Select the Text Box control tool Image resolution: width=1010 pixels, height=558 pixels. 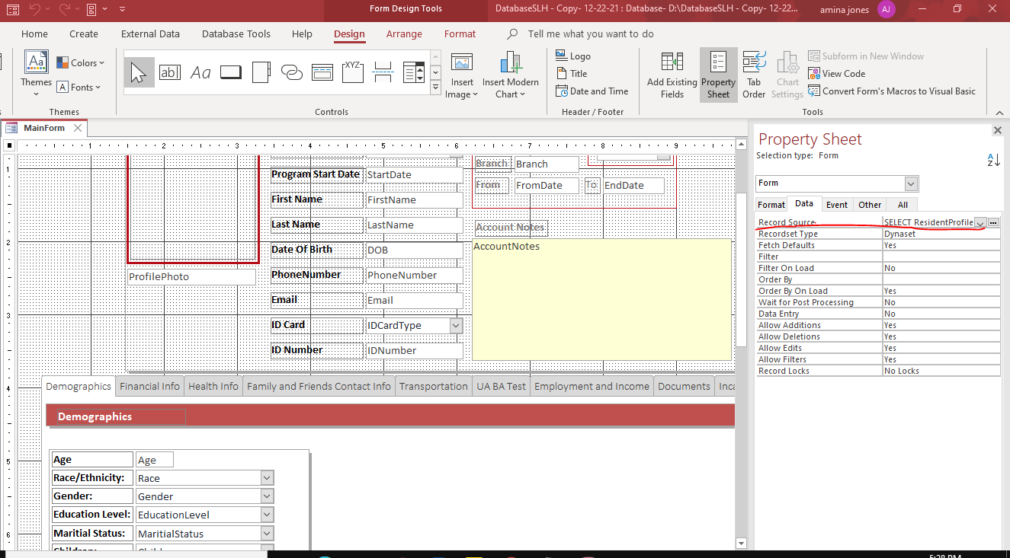click(x=169, y=72)
